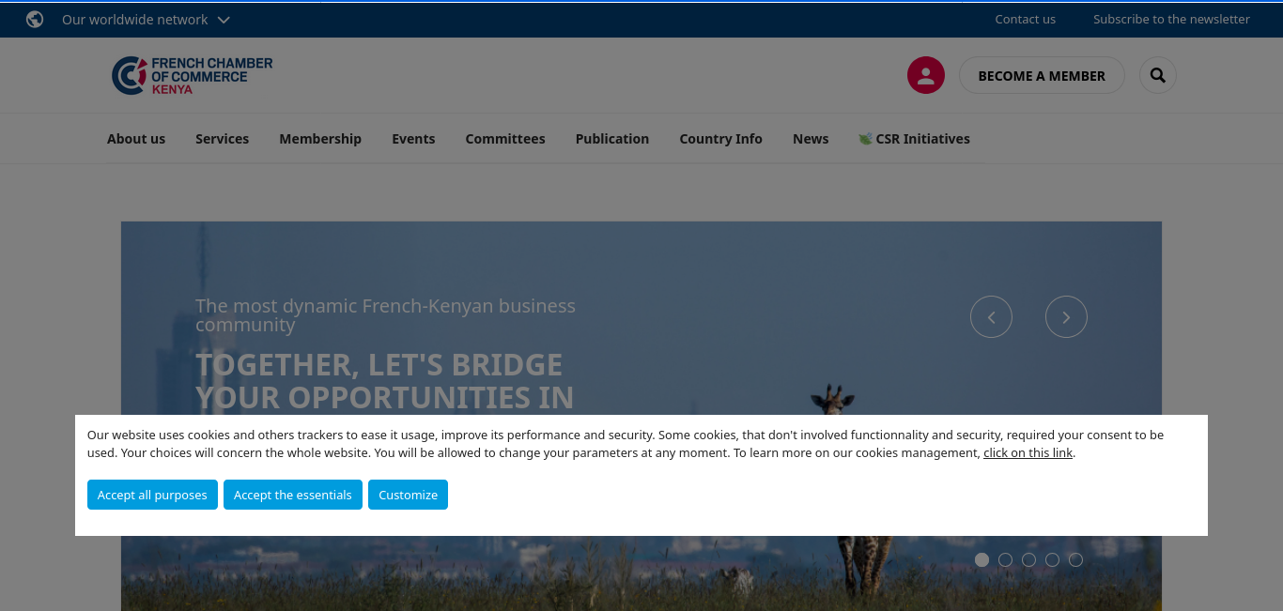Open CSR Initiatives menu item
Image resolution: width=1283 pixels, height=611 pixels.
click(x=914, y=139)
